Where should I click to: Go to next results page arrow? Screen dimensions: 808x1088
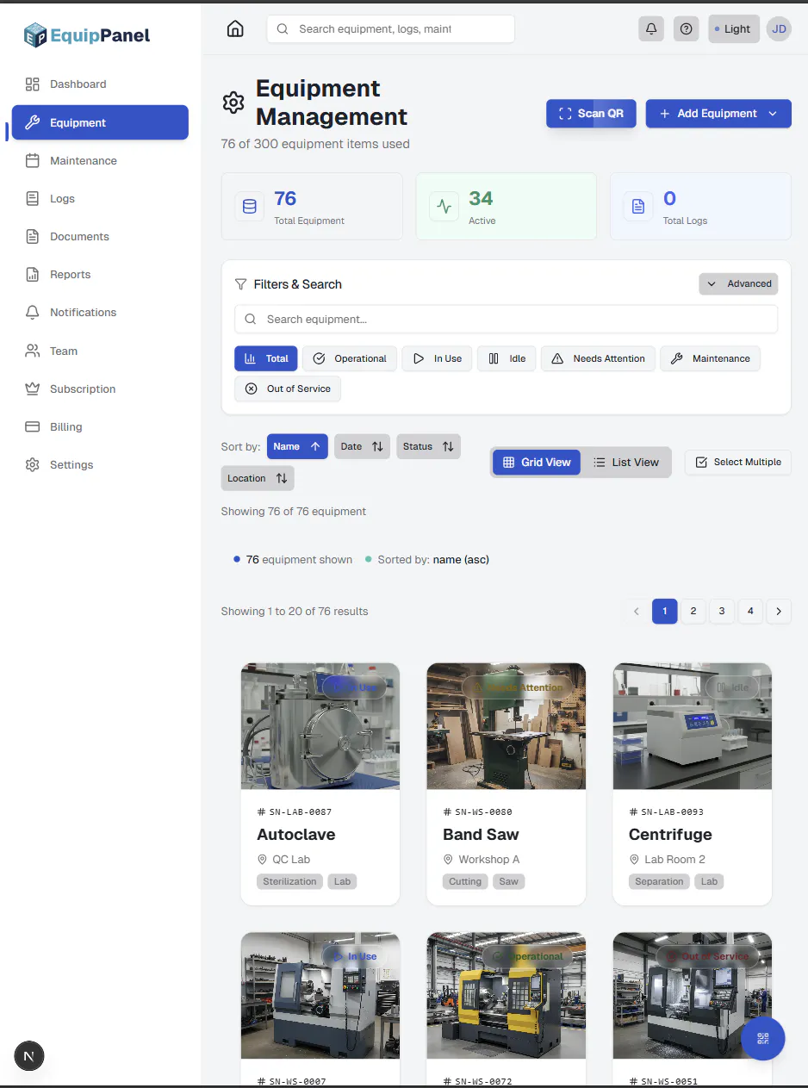779,611
